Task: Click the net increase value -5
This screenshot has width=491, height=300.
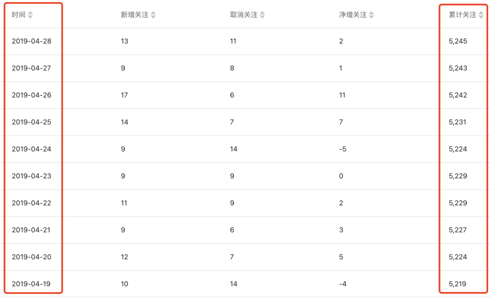Action: point(343,149)
